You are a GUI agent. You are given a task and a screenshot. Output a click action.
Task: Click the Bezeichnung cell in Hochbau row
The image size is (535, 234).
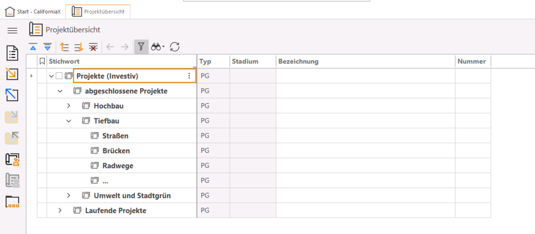[366, 106]
